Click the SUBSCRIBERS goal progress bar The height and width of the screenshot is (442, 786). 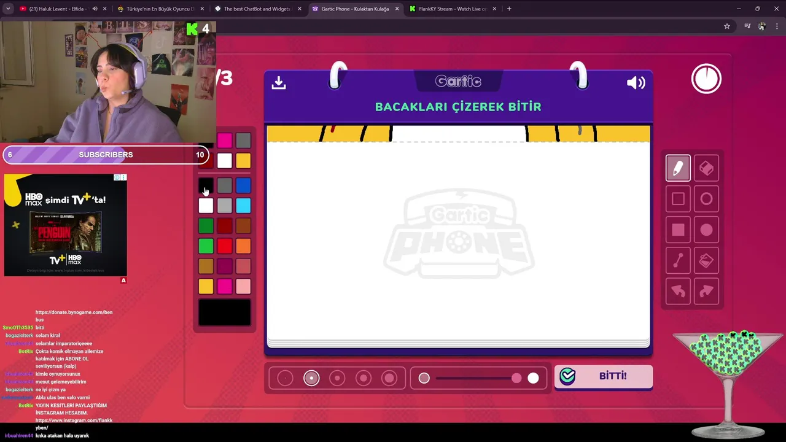(106, 155)
